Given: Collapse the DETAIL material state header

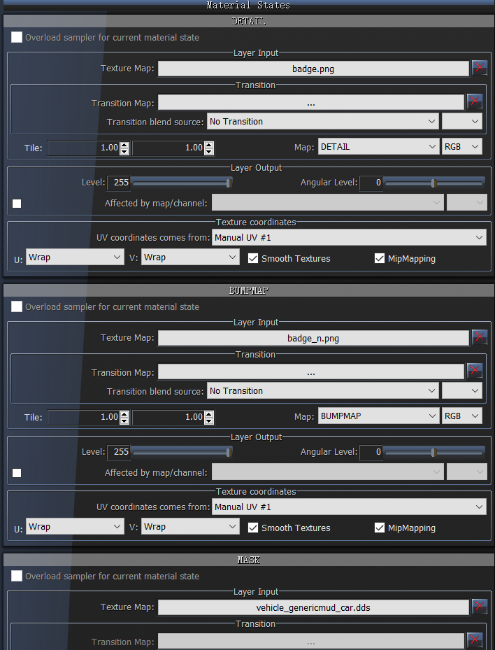Looking at the screenshot, I should point(247,21).
